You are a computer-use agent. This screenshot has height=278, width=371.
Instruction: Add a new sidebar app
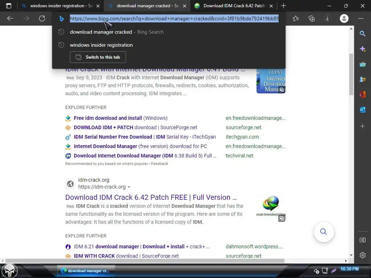coord(362,126)
